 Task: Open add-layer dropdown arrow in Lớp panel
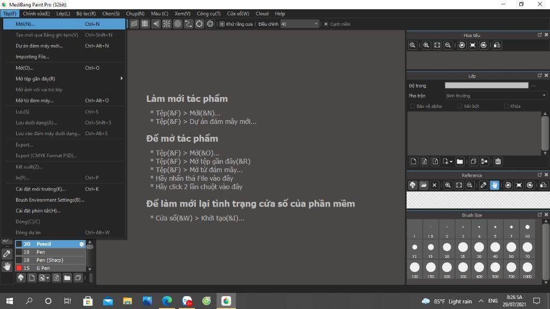[451, 161]
